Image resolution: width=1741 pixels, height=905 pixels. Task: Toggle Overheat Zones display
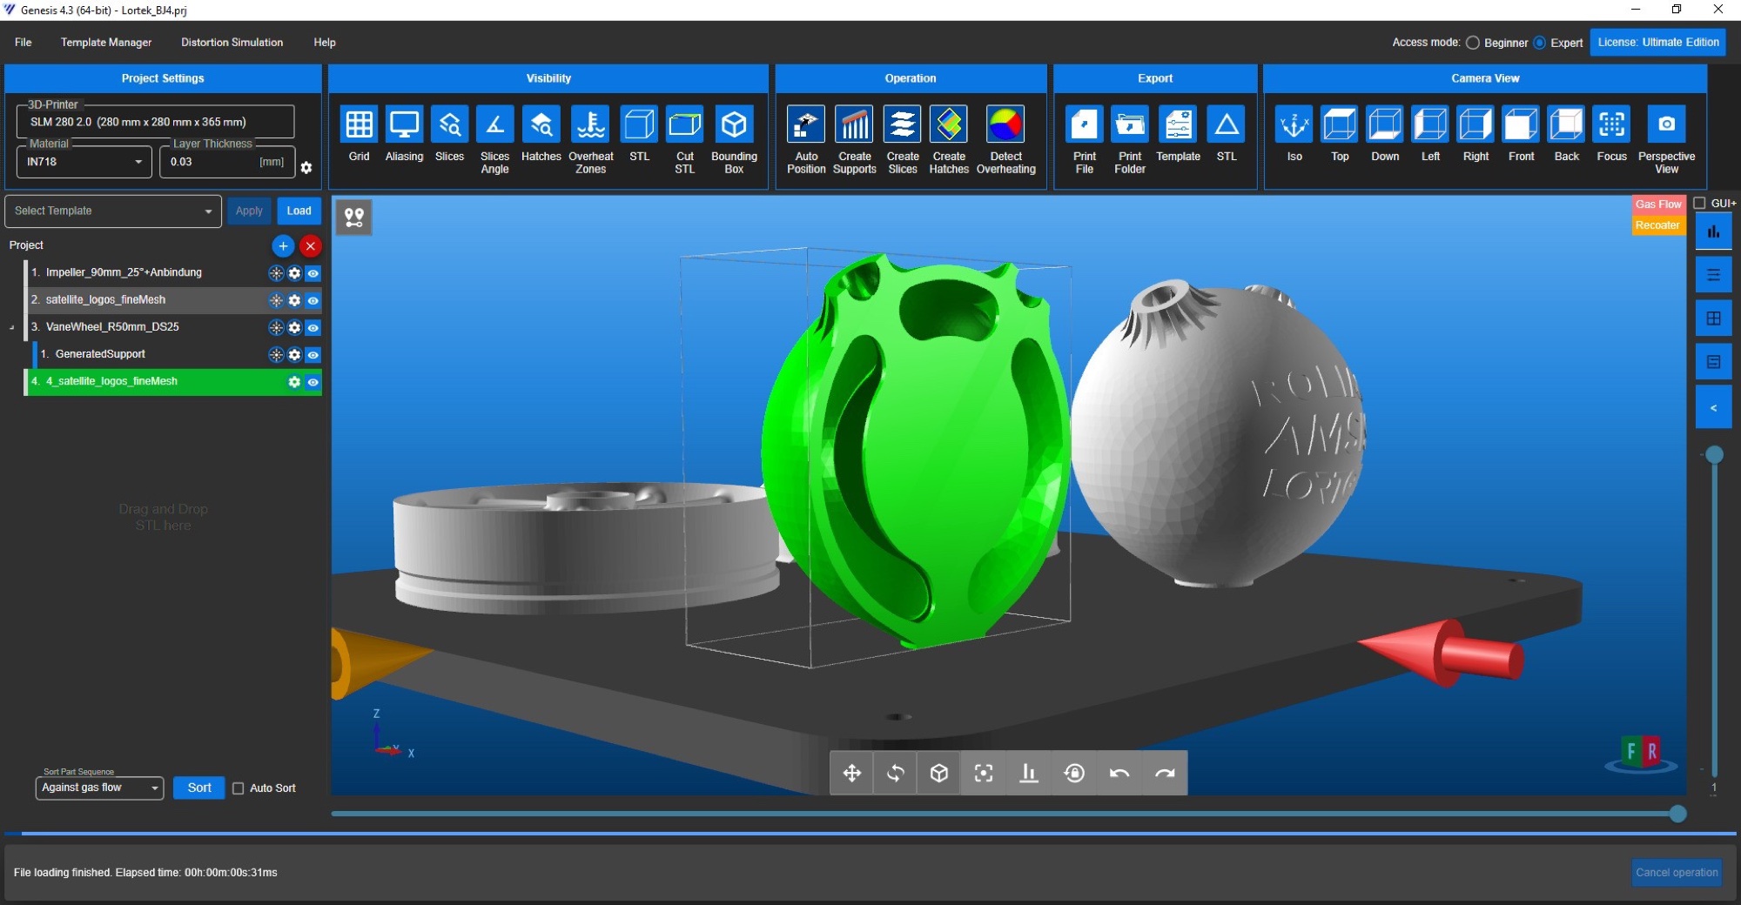tap(591, 124)
